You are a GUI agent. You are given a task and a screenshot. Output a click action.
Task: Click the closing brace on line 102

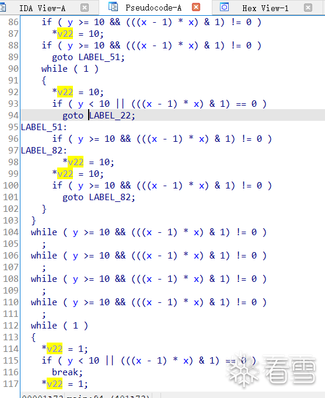(44, 209)
